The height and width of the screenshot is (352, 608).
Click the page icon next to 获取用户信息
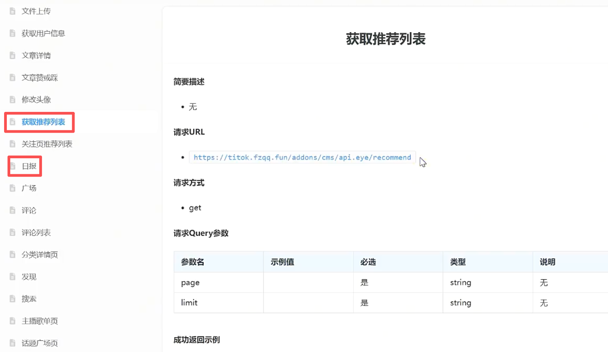[x=12, y=33]
